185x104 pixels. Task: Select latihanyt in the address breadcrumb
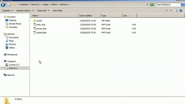(64, 5)
